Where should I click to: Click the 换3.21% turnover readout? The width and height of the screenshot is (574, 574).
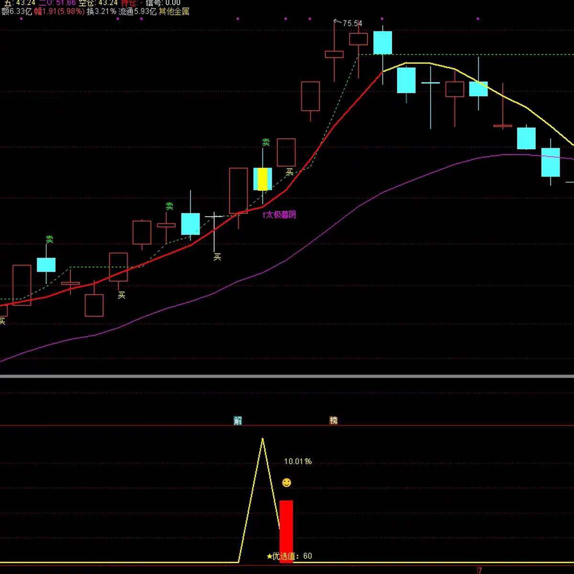[x=101, y=11]
